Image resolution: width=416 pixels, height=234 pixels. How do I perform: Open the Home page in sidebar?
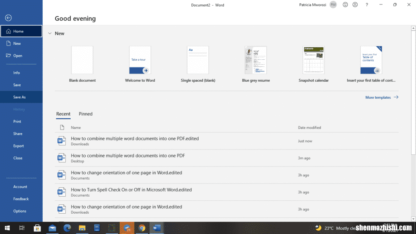coord(21,31)
